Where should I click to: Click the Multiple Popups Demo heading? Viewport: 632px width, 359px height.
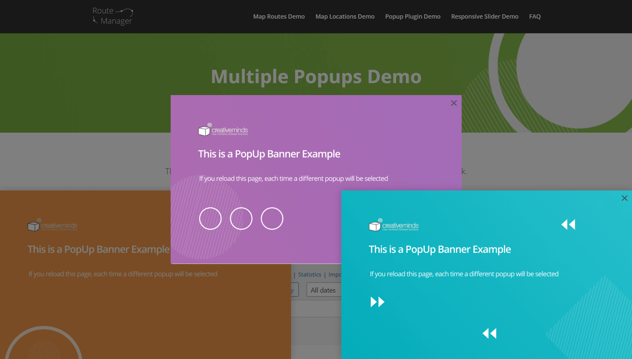tap(316, 76)
